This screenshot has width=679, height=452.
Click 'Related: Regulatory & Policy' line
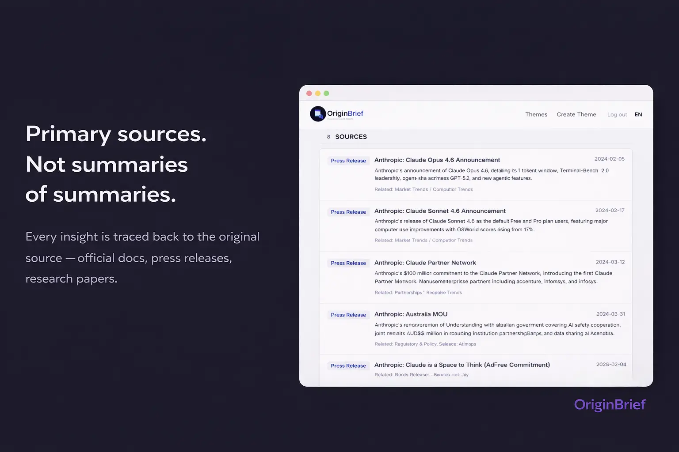pyautogui.click(x=425, y=344)
